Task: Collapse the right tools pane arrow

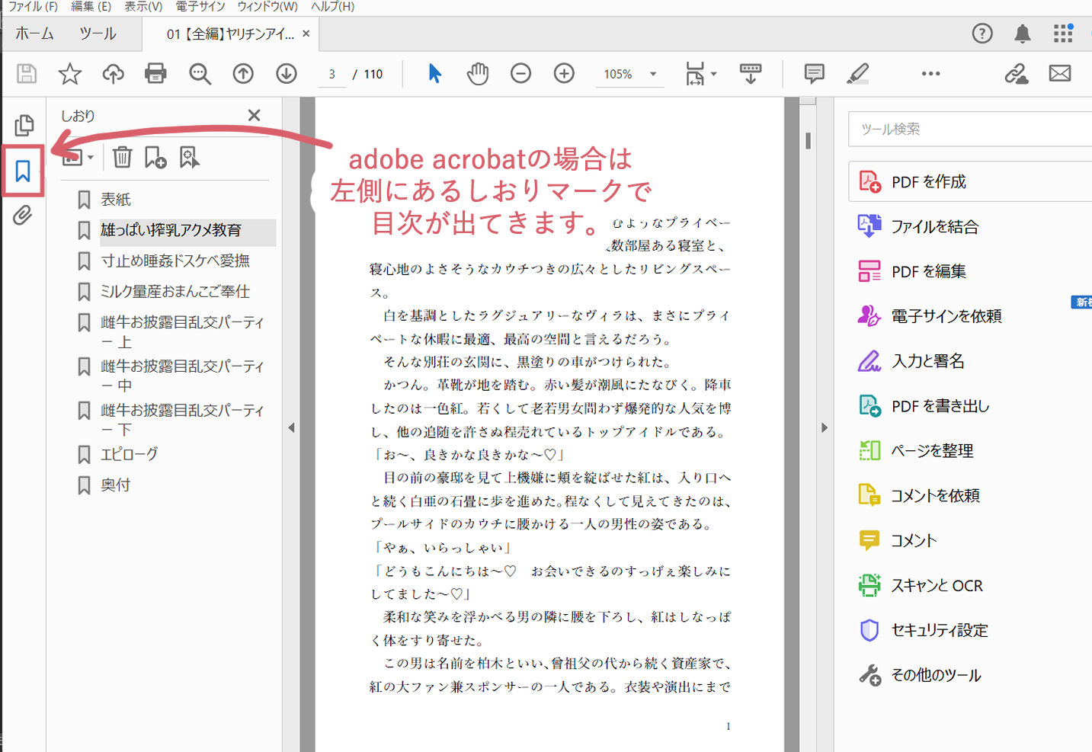Action: pyautogui.click(x=824, y=427)
